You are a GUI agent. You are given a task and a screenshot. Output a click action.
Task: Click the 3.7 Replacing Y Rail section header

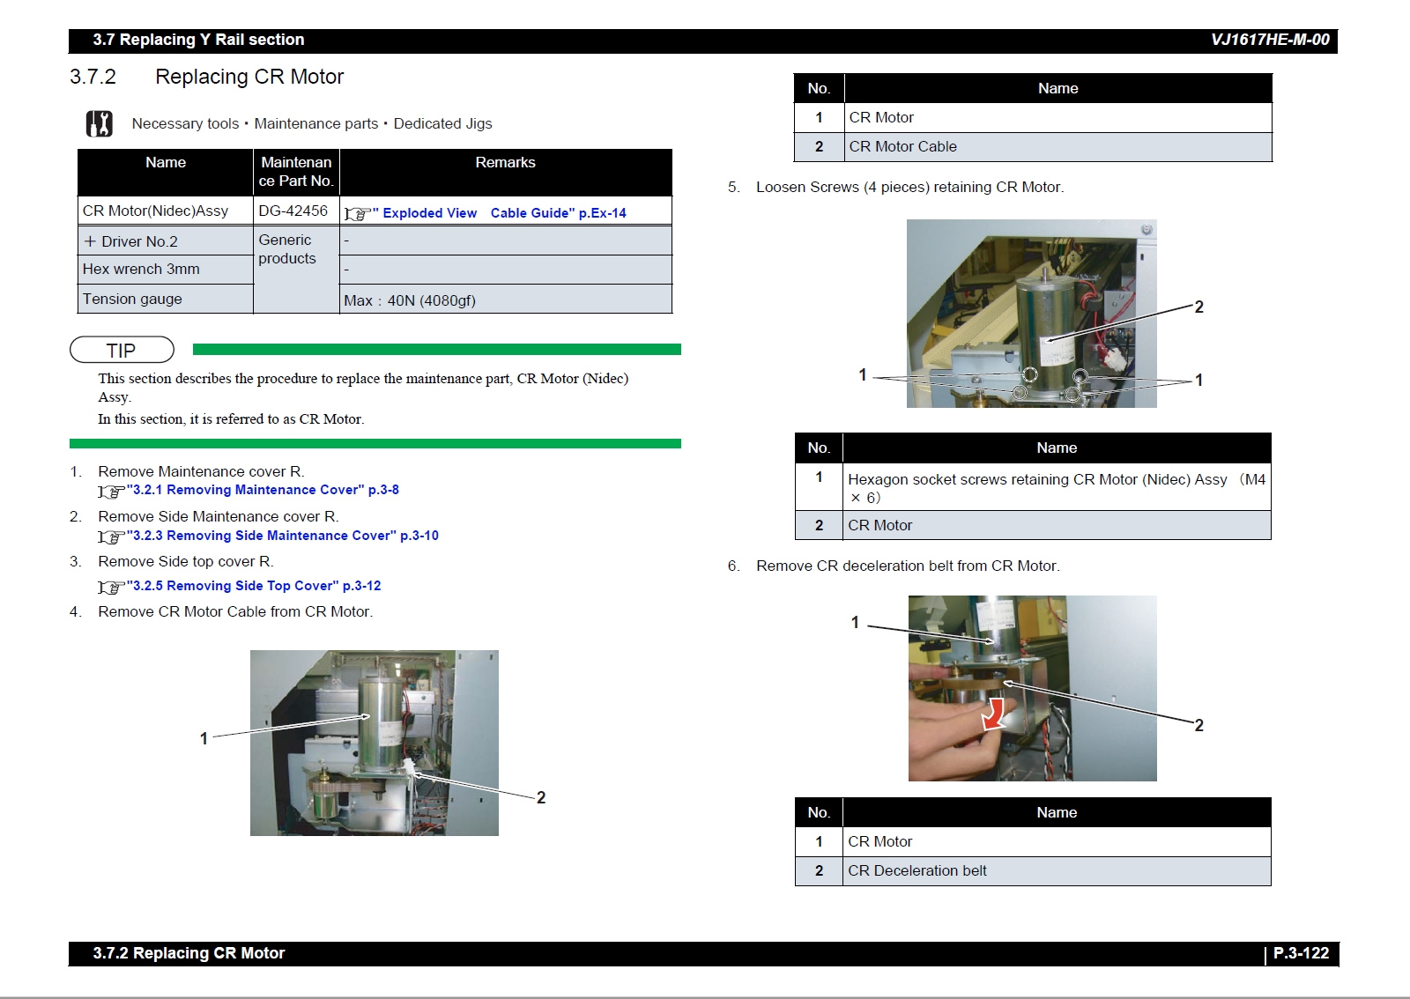pyautogui.click(x=198, y=40)
